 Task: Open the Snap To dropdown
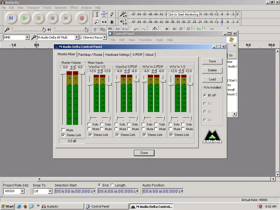pos(50,191)
